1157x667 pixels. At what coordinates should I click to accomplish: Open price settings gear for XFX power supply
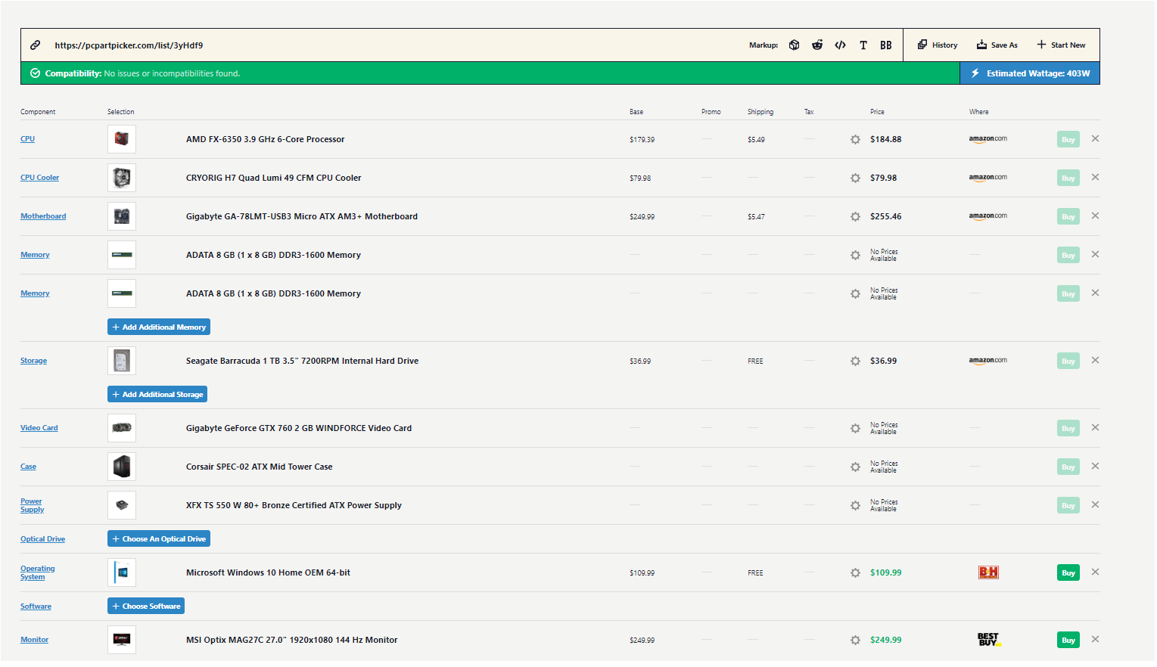[x=855, y=506]
